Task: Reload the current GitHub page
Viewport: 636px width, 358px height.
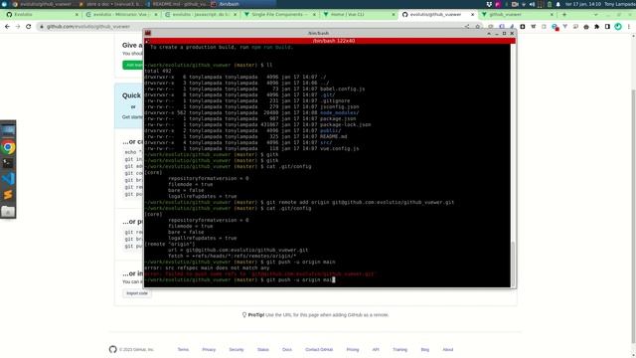Action: point(29,27)
